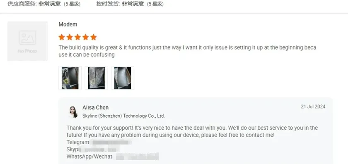Click the 21 Jul 2024 reply date
The width and height of the screenshot is (348, 164).
(x=313, y=106)
